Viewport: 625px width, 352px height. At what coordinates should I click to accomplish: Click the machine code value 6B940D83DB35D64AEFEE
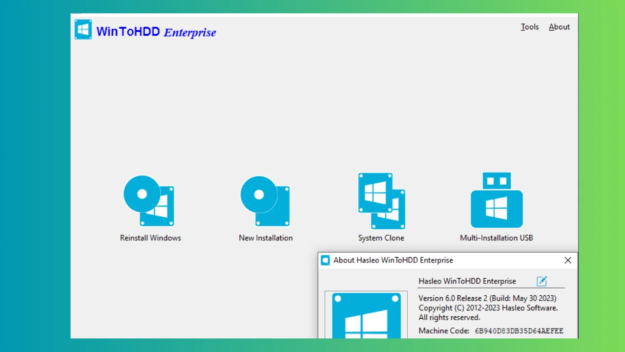coord(519,331)
